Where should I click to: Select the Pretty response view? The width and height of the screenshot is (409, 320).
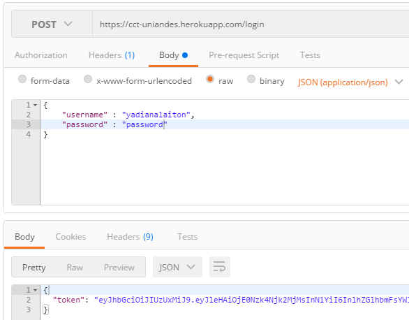pos(34,268)
